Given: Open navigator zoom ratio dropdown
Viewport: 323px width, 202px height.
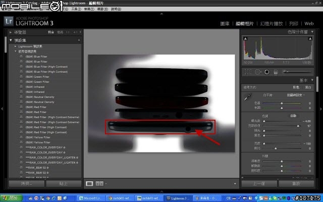Looking at the screenshot, I should tap(80, 32).
